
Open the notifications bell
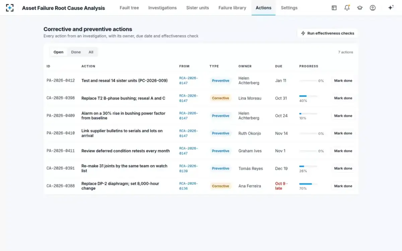[347, 8]
